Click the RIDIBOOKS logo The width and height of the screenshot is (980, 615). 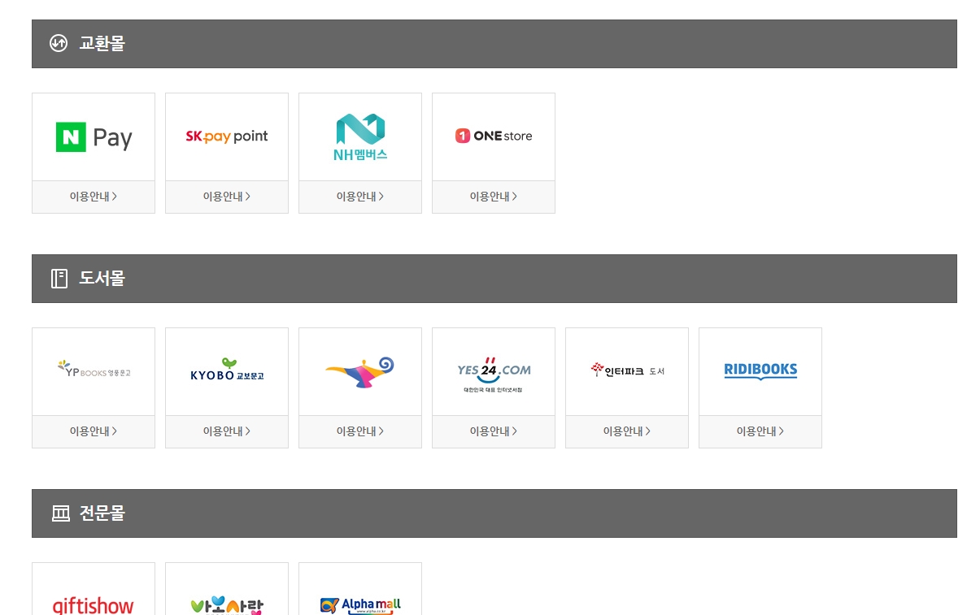click(x=760, y=371)
